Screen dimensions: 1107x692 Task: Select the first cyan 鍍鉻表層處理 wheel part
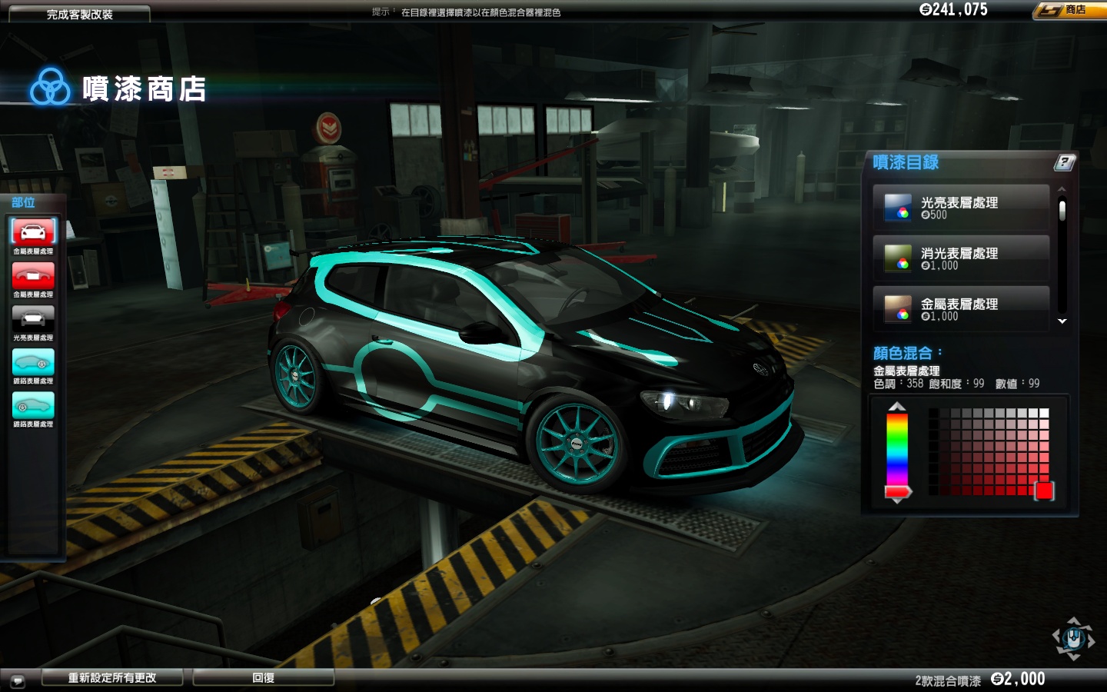coord(33,362)
